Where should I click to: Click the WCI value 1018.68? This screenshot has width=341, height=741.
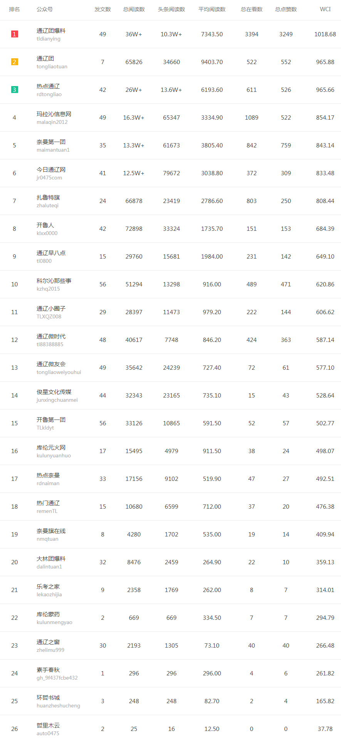325,34
